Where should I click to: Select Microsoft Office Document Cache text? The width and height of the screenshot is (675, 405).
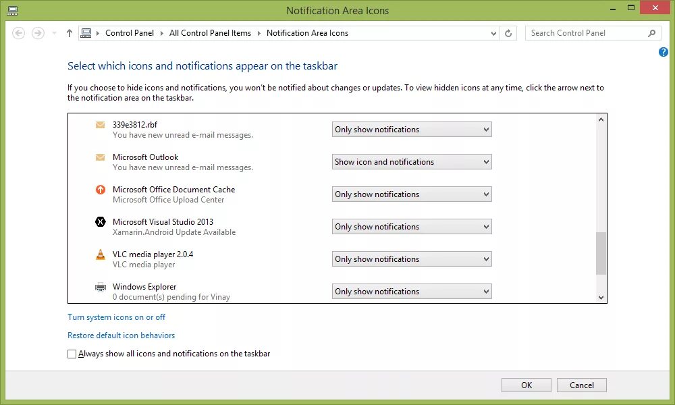click(174, 190)
